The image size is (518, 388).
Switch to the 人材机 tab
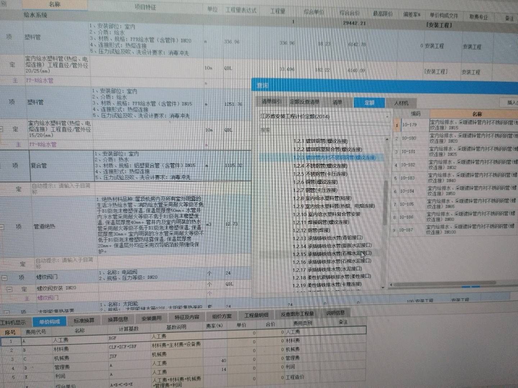(x=401, y=103)
